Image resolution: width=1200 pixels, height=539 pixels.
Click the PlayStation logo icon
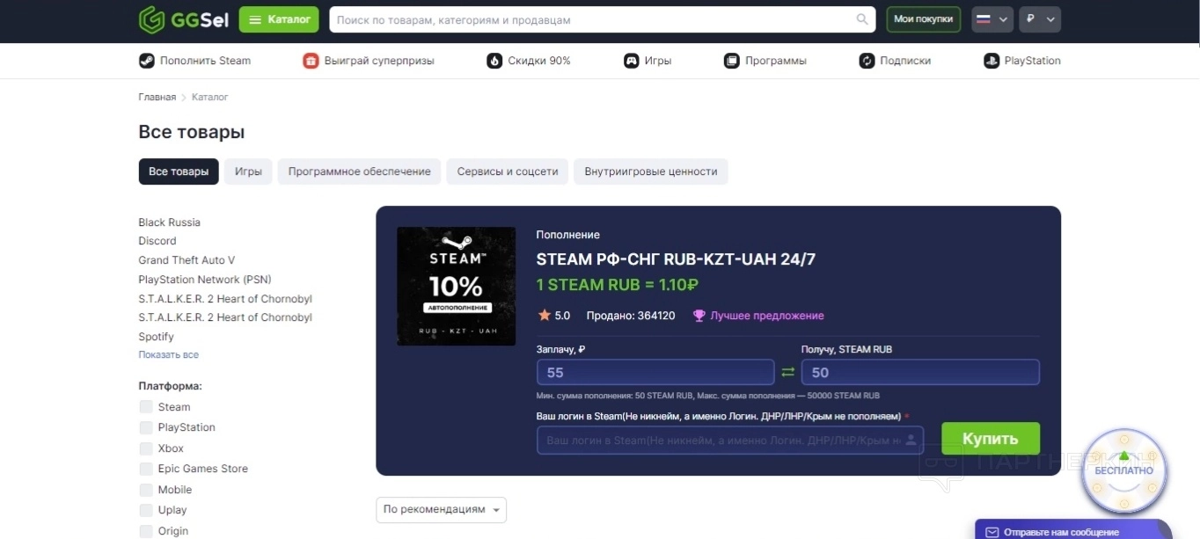click(x=991, y=61)
